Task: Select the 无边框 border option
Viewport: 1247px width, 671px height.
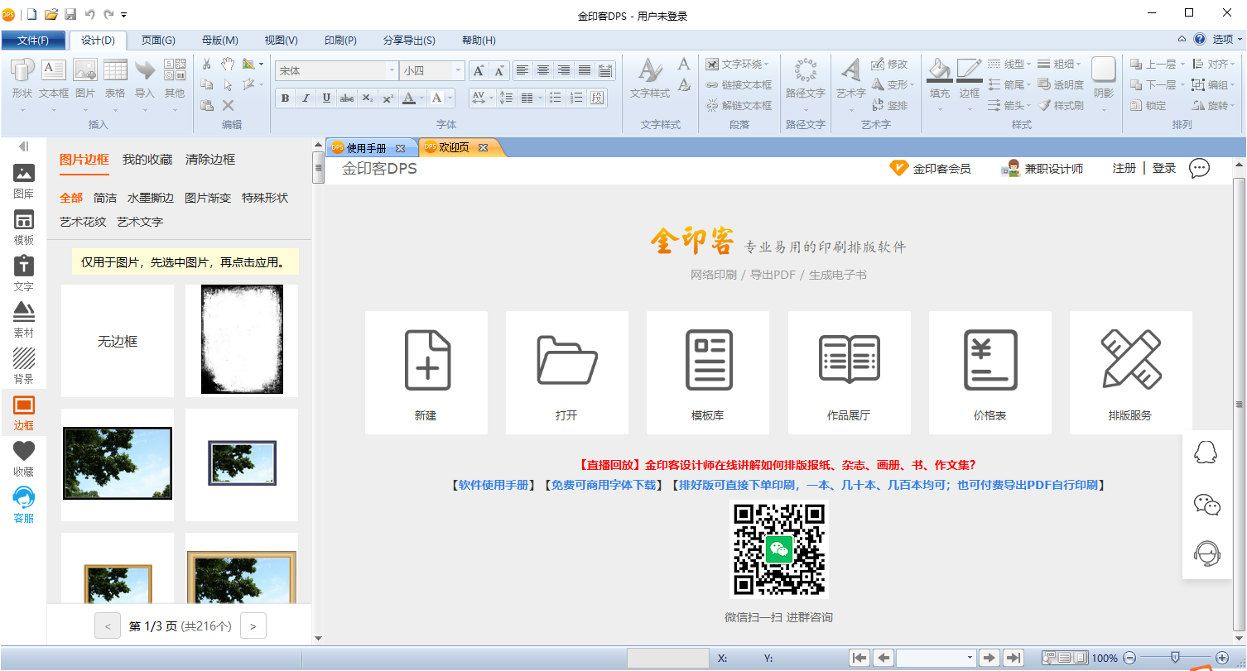Action: click(117, 339)
